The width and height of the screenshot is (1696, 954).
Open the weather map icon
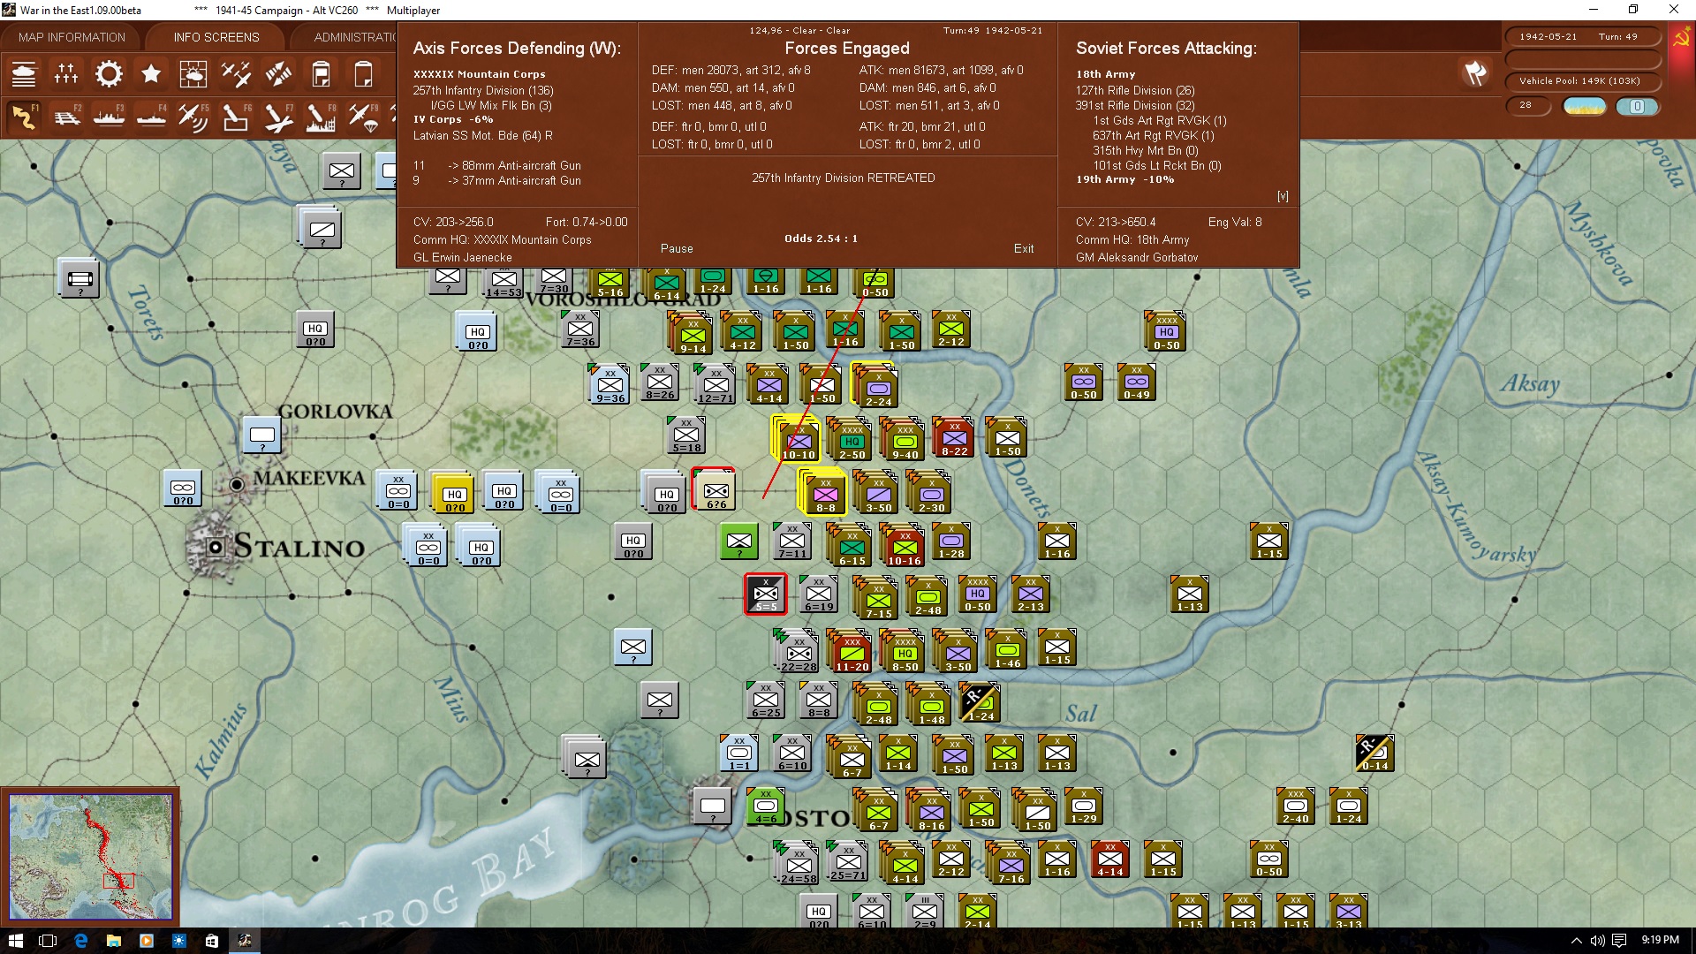pyautogui.click(x=193, y=74)
